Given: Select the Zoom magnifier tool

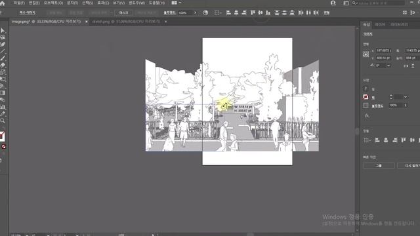Looking at the screenshot, I should (x=3, y=121).
